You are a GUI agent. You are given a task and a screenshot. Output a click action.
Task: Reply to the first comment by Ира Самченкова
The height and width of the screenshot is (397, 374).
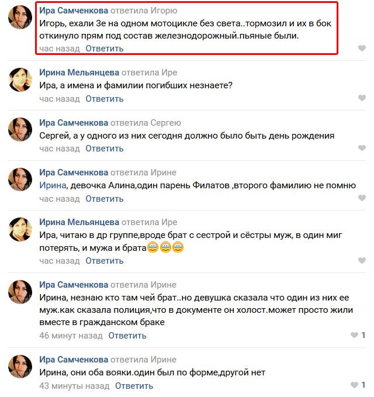[x=105, y=49]
